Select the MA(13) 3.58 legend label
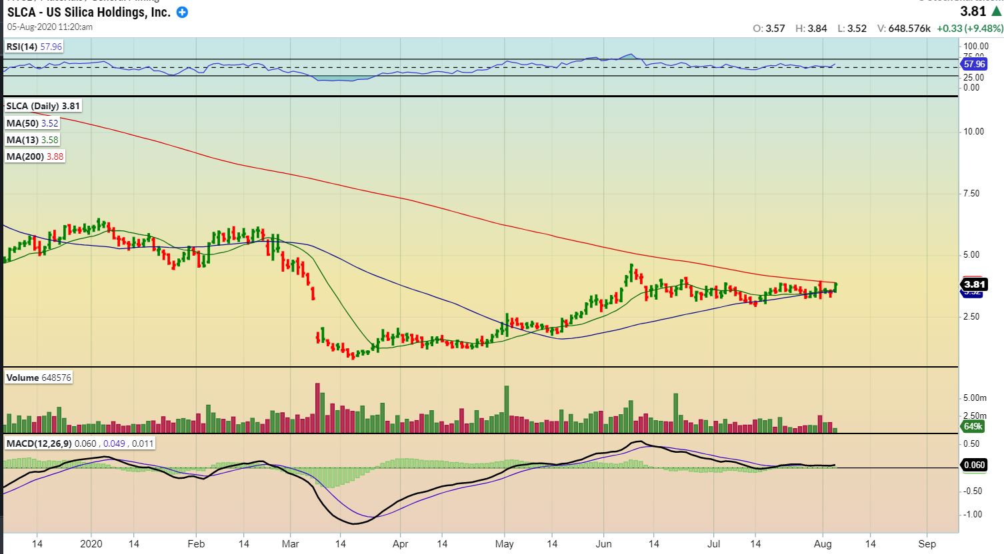The image size is (1004, 554). (x=32, y=140)
